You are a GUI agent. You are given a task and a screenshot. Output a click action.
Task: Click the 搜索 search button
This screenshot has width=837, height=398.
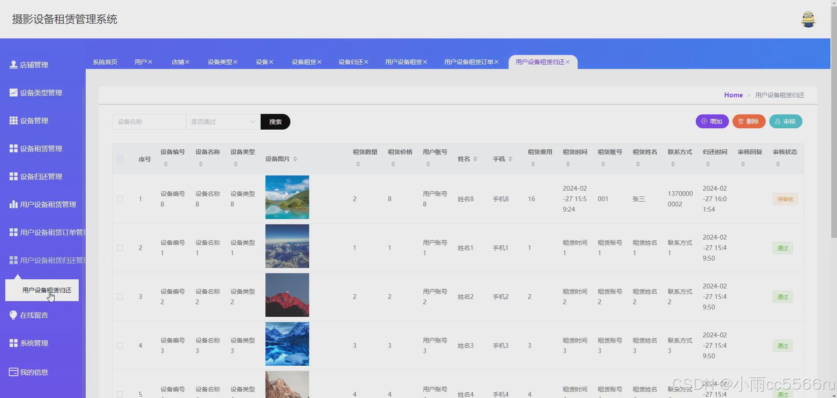275,121
